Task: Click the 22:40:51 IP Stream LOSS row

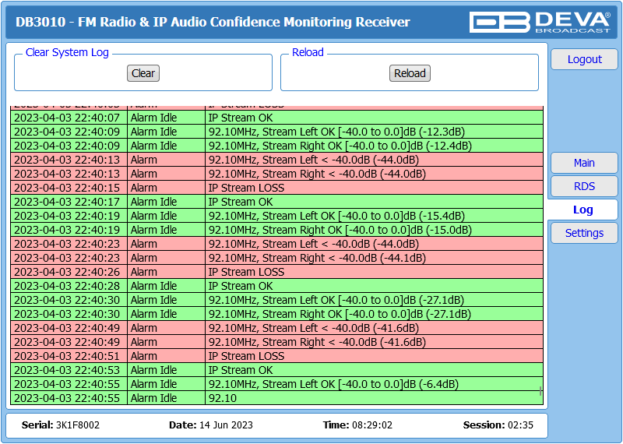Action: point(276,356)
